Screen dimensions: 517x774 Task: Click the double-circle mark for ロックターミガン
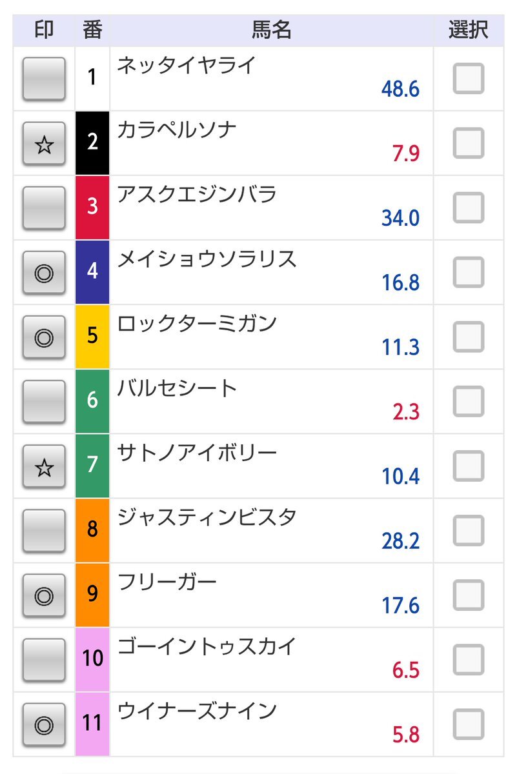click(x=44, y=337)
